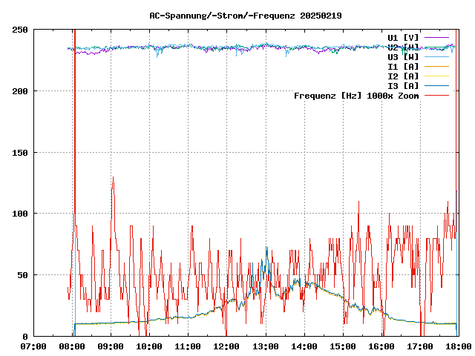The width and height of the screenshot is (475, 356).
Task: Select the 12:00 time axis label
Action: point(226,346)
